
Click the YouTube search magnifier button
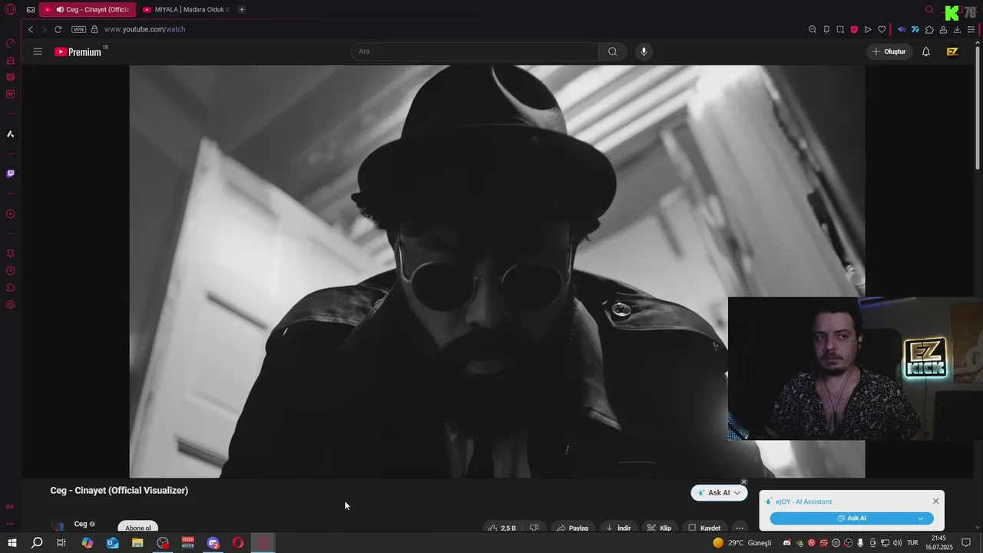(612, 51)
